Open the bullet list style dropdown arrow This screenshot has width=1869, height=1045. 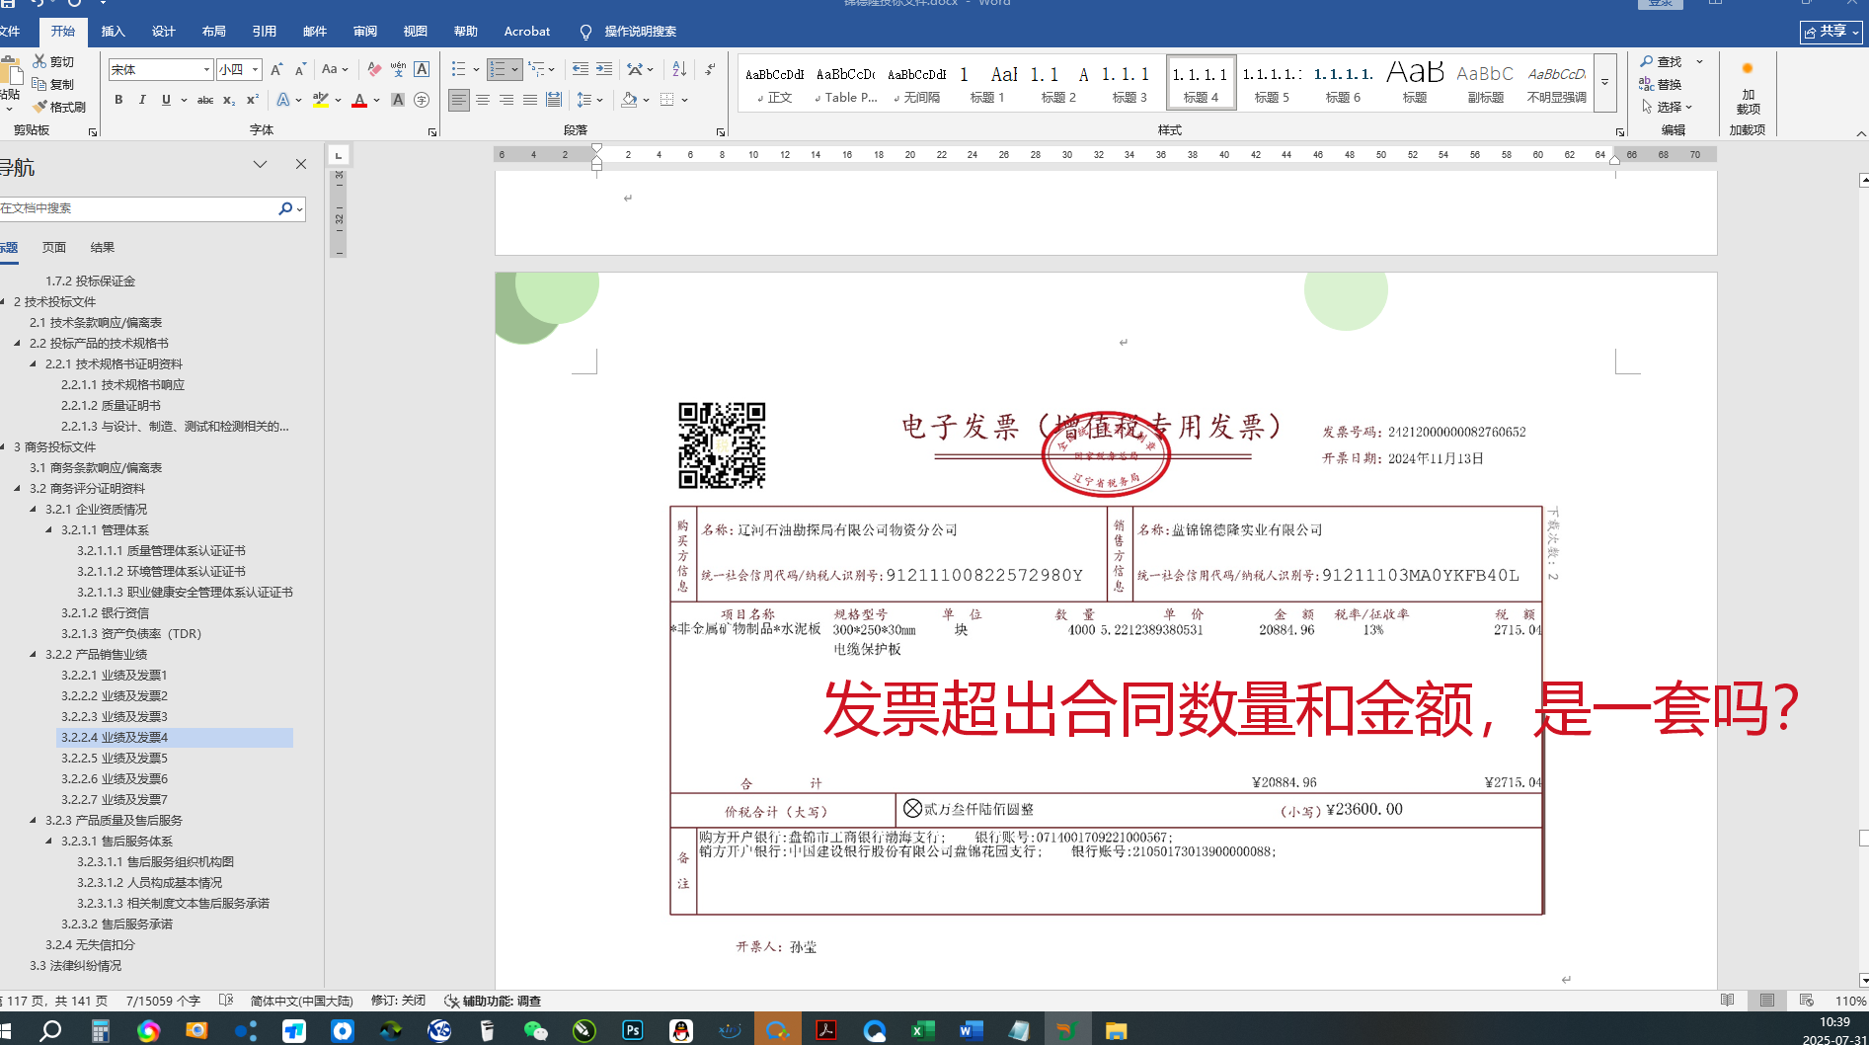476,69
